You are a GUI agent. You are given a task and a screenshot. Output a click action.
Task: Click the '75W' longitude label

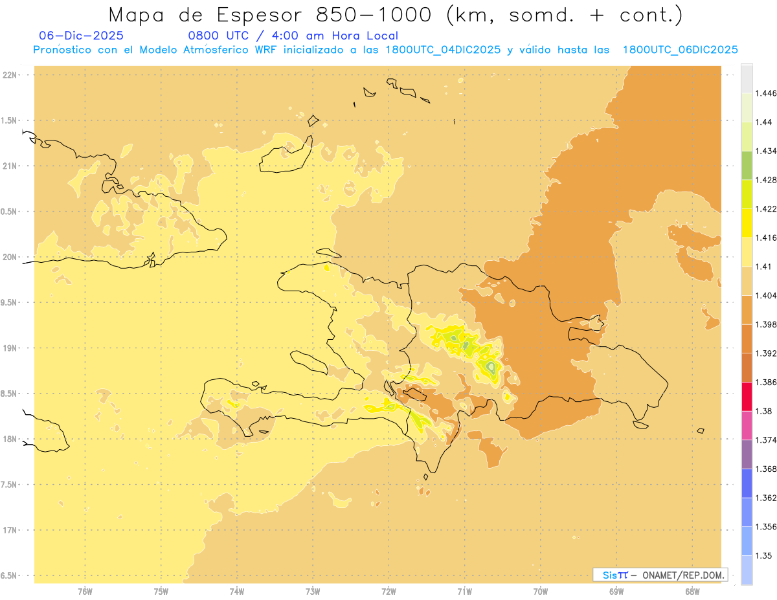pos(161,591)
